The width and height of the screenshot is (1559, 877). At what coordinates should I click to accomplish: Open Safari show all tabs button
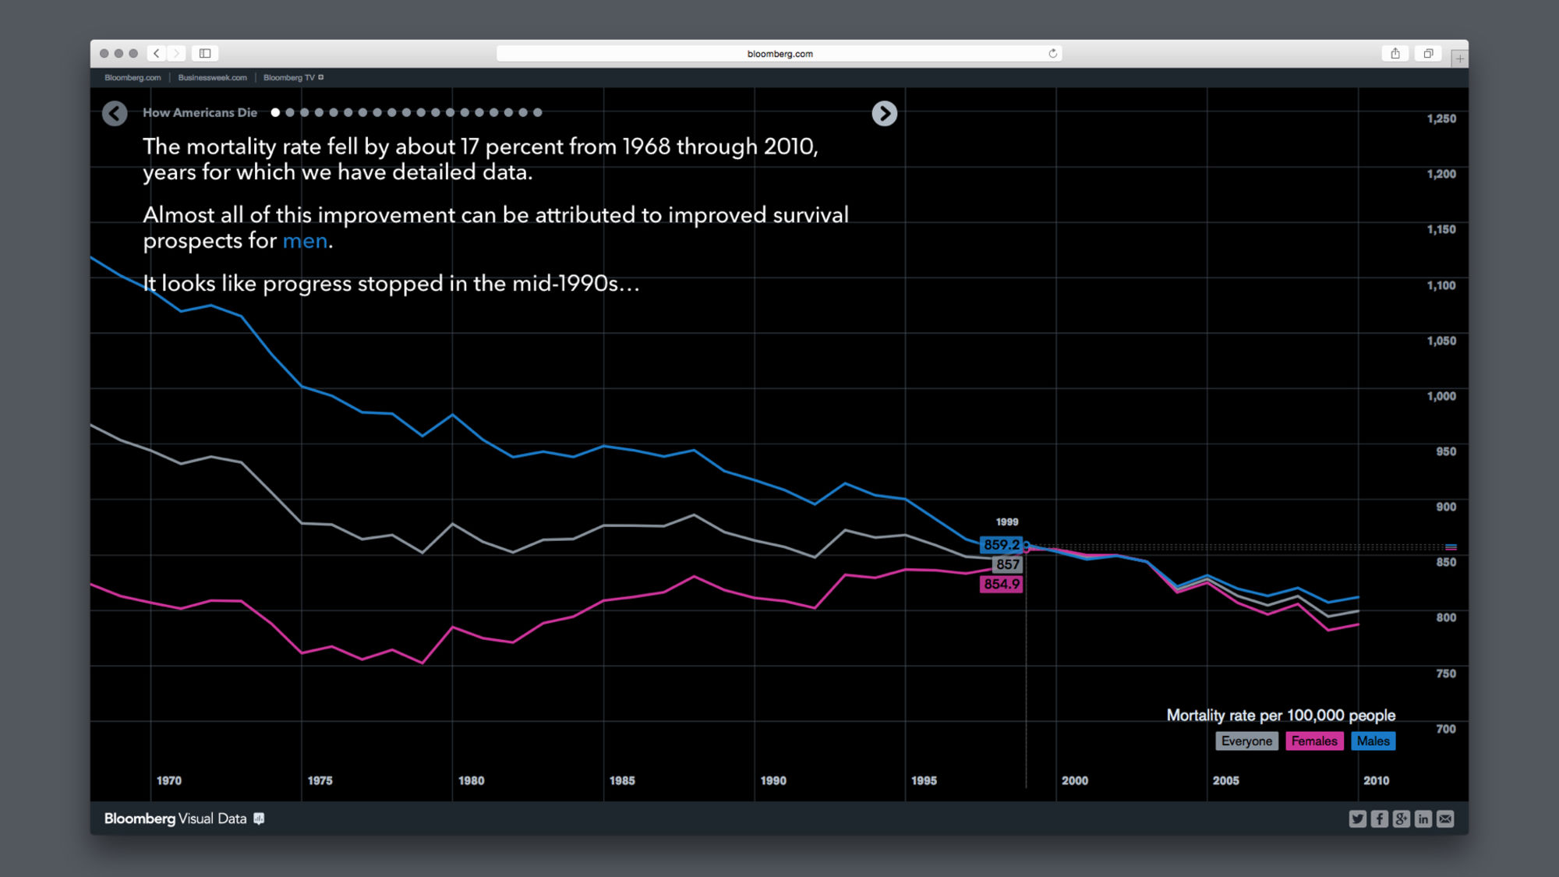[1428, 53]
